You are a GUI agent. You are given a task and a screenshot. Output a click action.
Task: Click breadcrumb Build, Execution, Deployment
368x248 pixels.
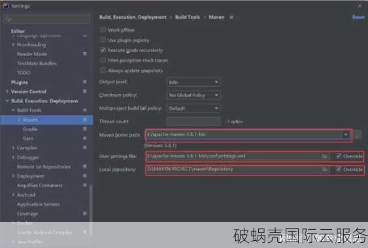133,18
